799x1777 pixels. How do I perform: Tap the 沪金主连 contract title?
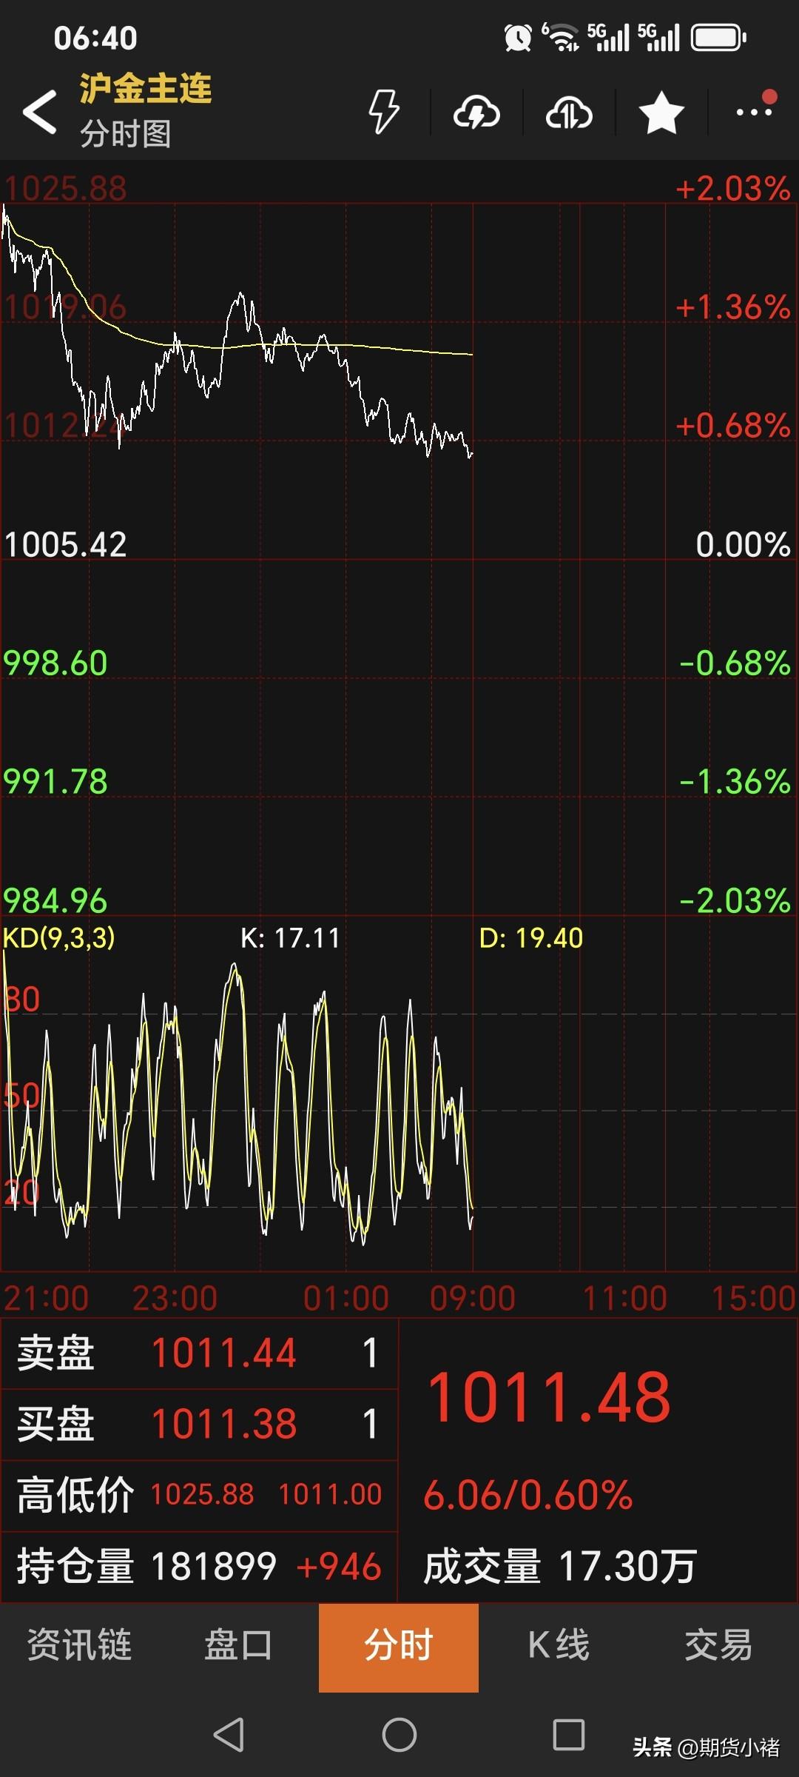pyautogui.click(x=146, y=89)
